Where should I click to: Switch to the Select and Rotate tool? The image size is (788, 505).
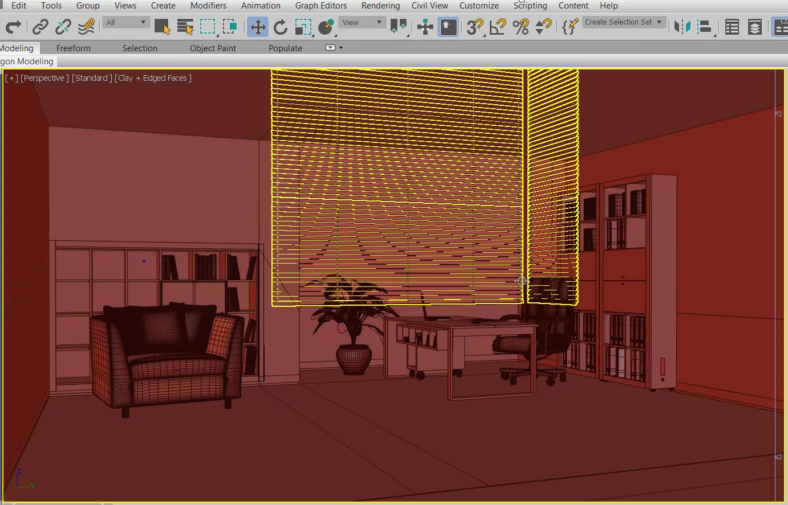pyautogui.click(x=280, y=27)
